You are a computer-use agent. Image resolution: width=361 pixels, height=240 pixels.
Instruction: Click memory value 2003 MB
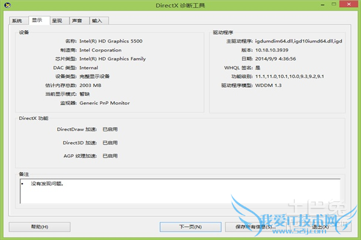pos(90,85)
